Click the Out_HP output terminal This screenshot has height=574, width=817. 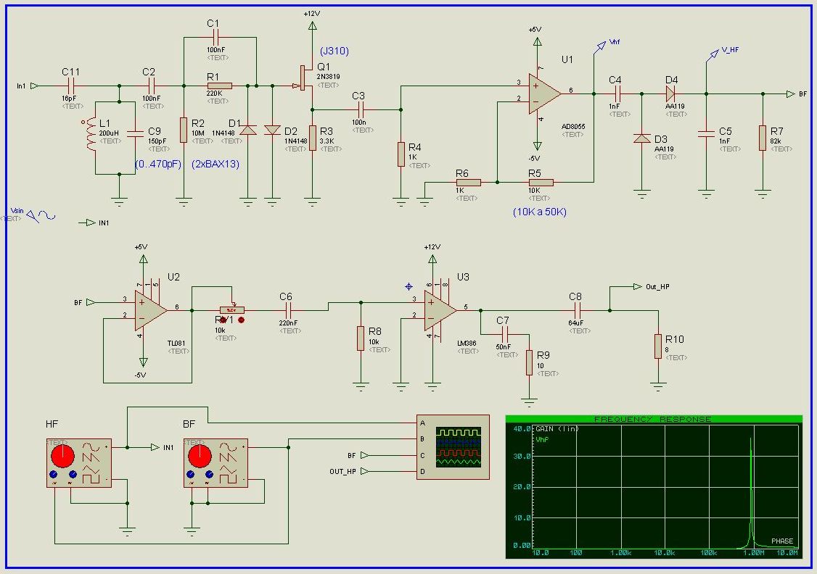tap(637, 287)
